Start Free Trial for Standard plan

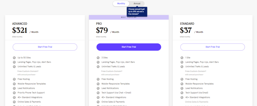213,47
